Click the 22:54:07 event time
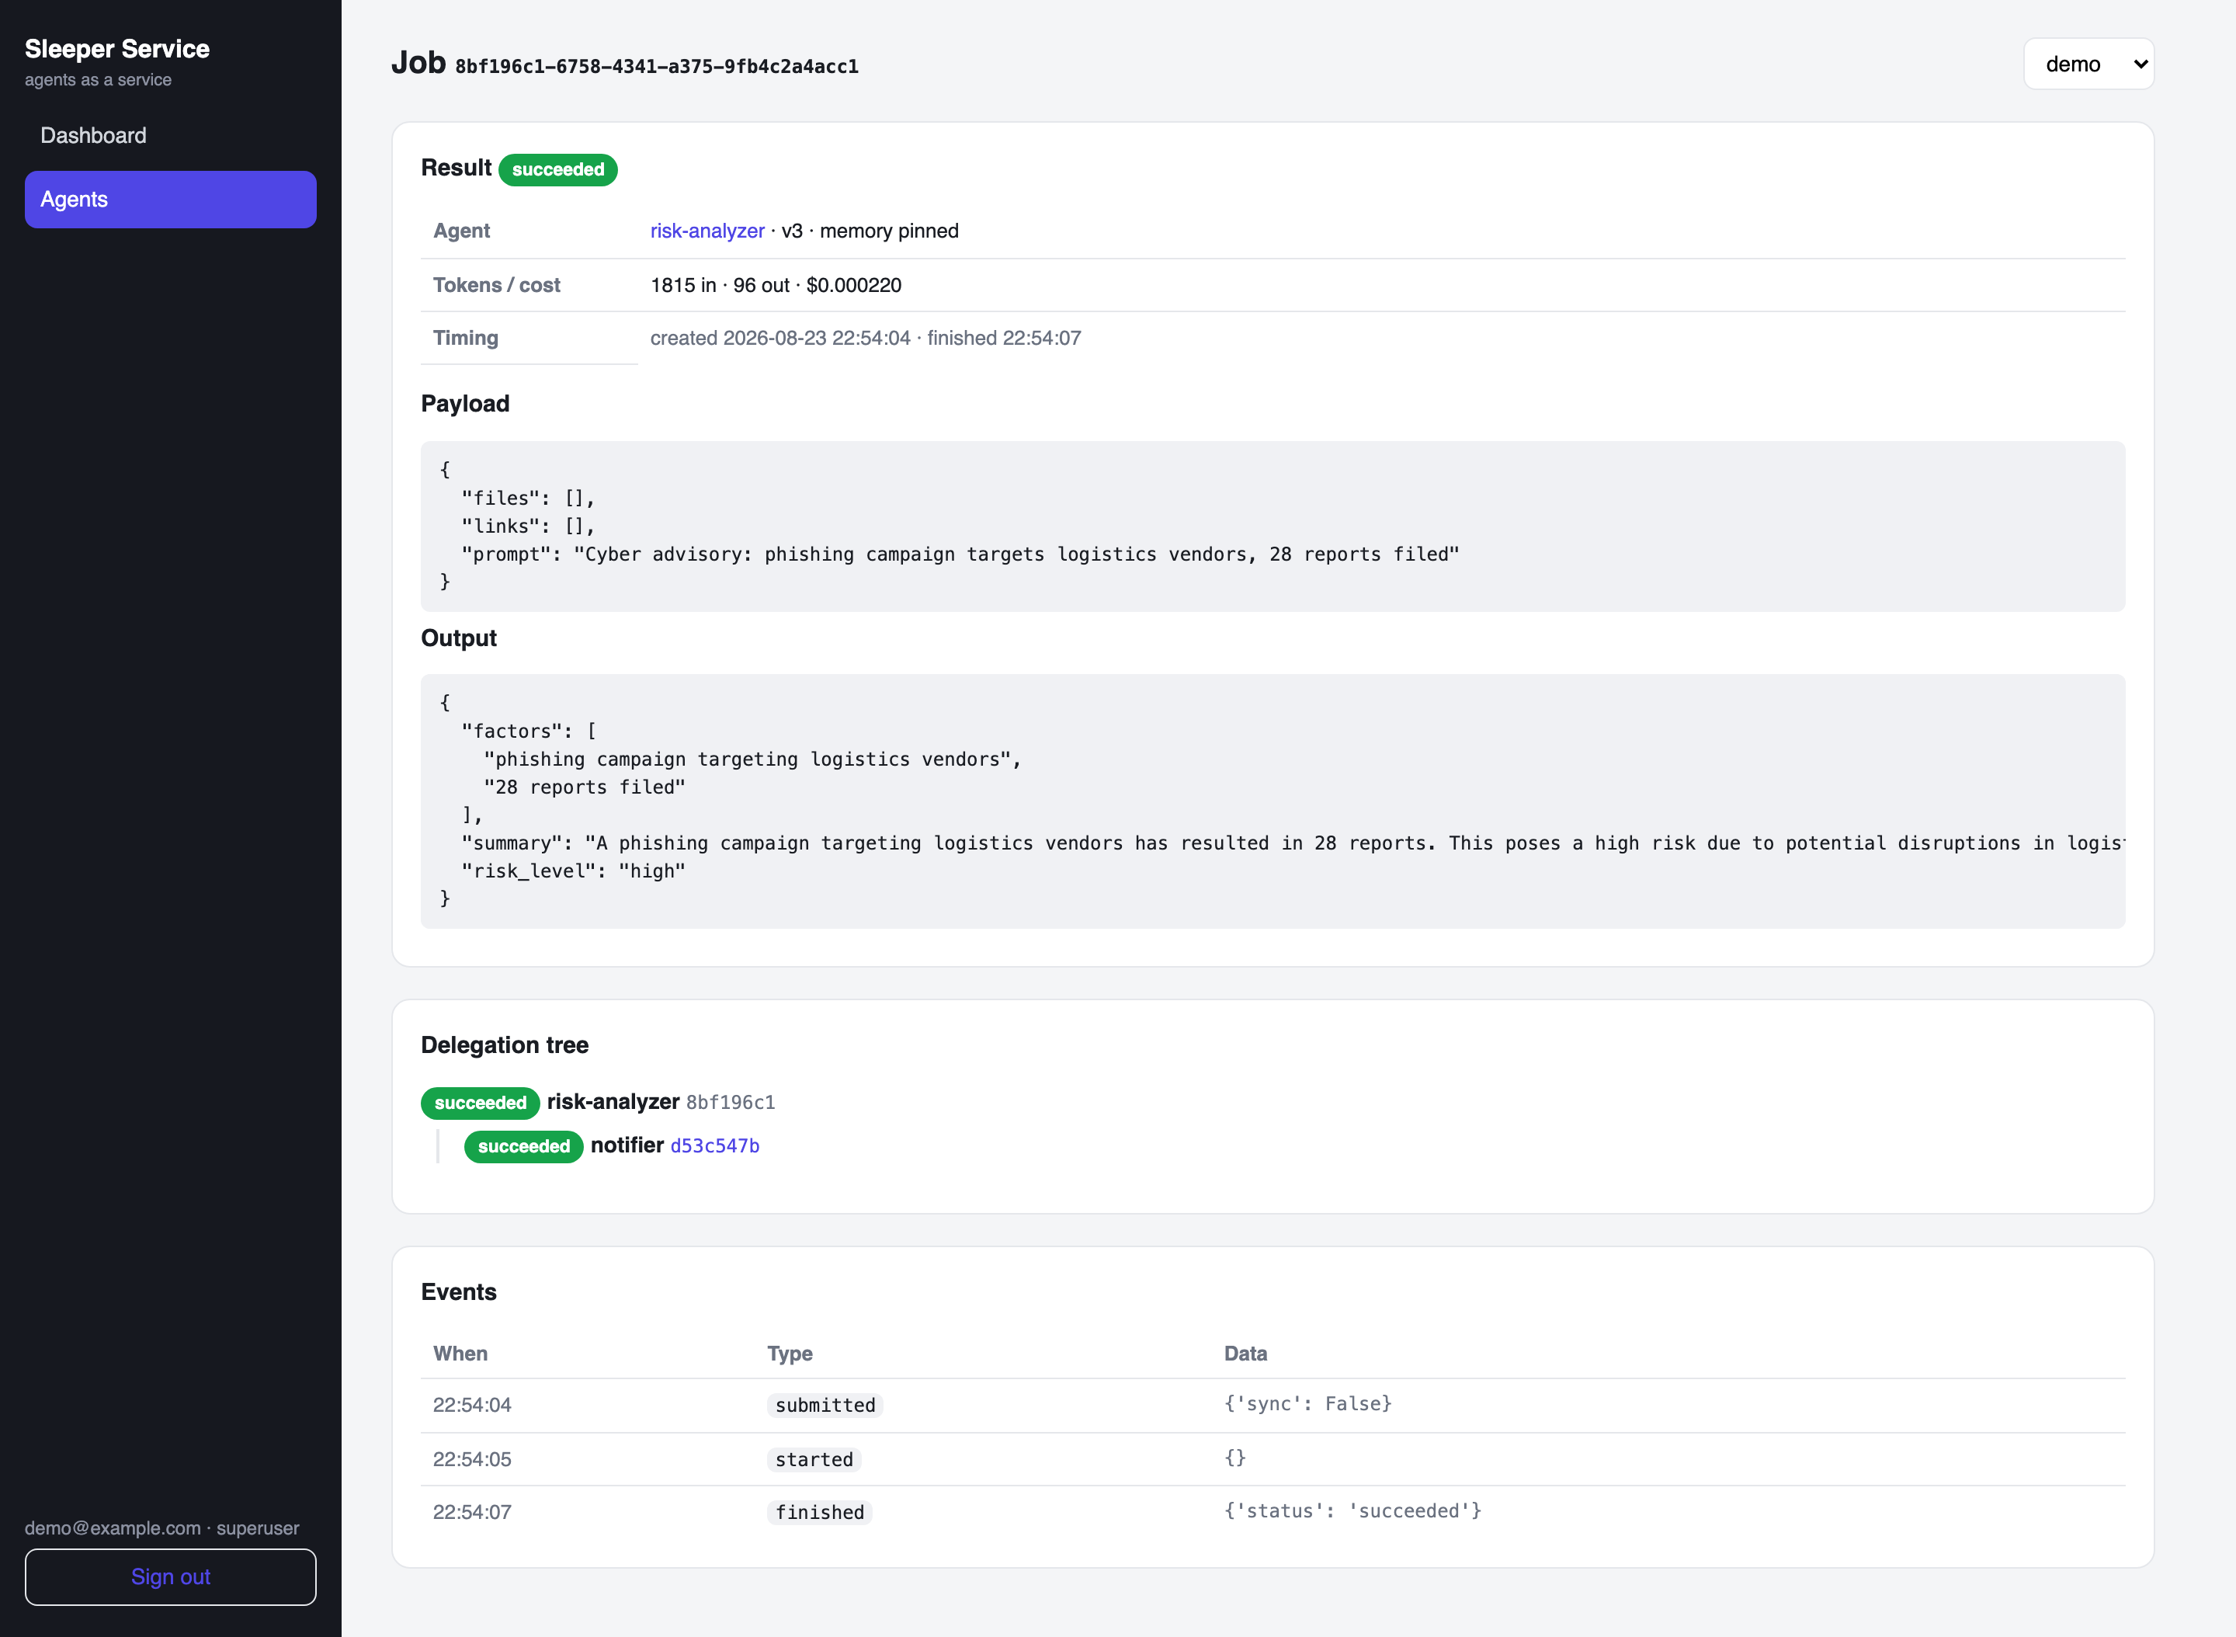The image size is (2236, 1637). tap(471, 1512)
